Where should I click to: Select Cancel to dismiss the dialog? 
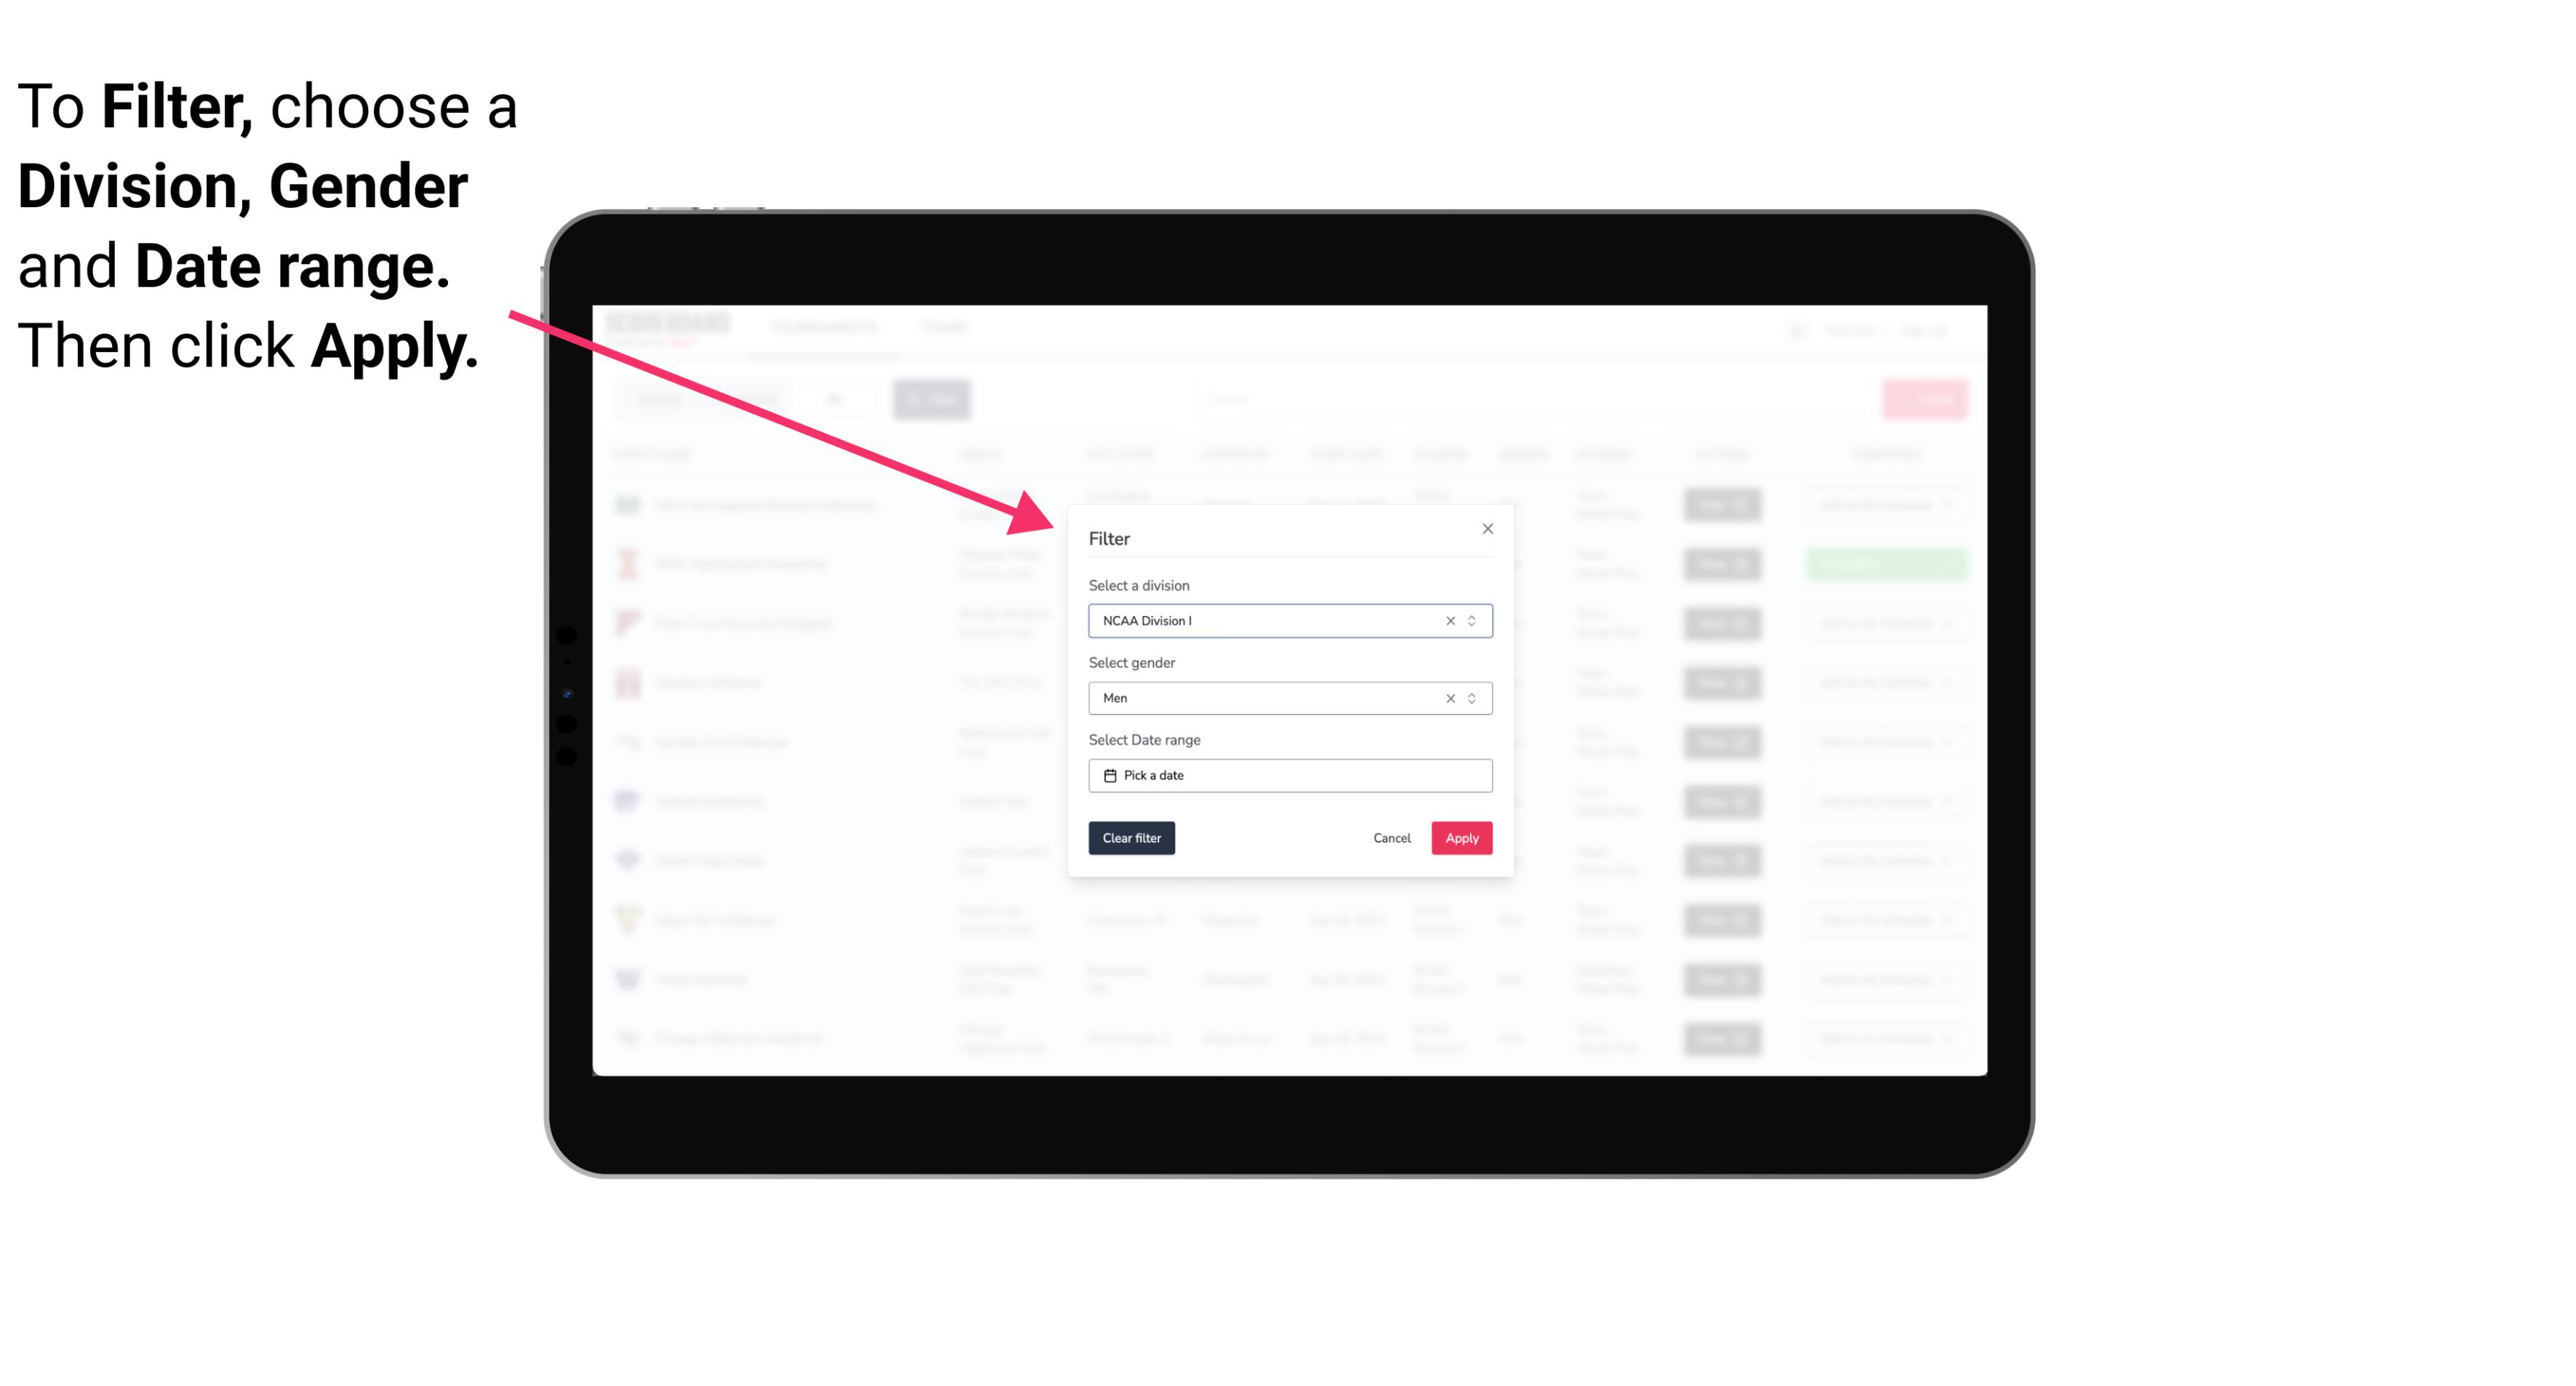1391,838
